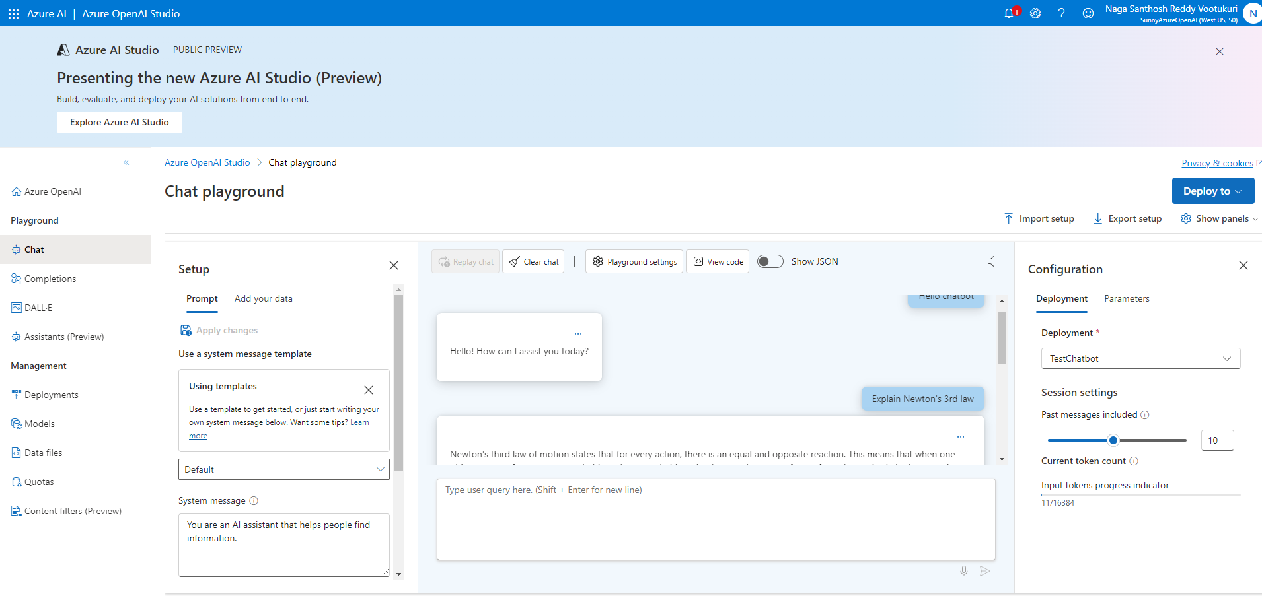Select Assistants (Preview) in sidebar
Screen dimensions: 1262x596
64,336
